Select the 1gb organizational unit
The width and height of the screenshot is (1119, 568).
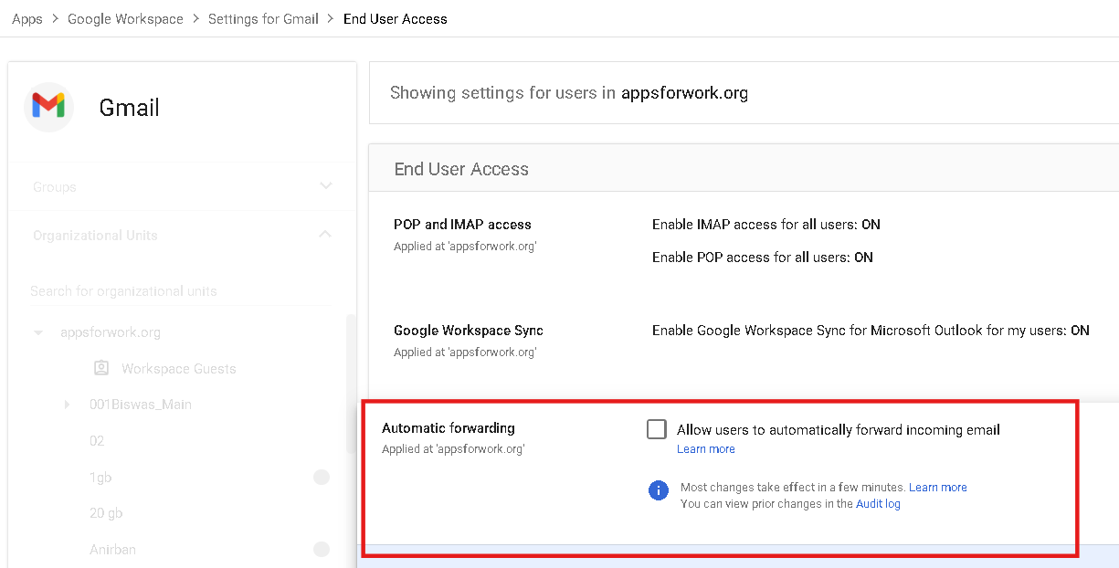pyautogui.click(x=100, y=478)
